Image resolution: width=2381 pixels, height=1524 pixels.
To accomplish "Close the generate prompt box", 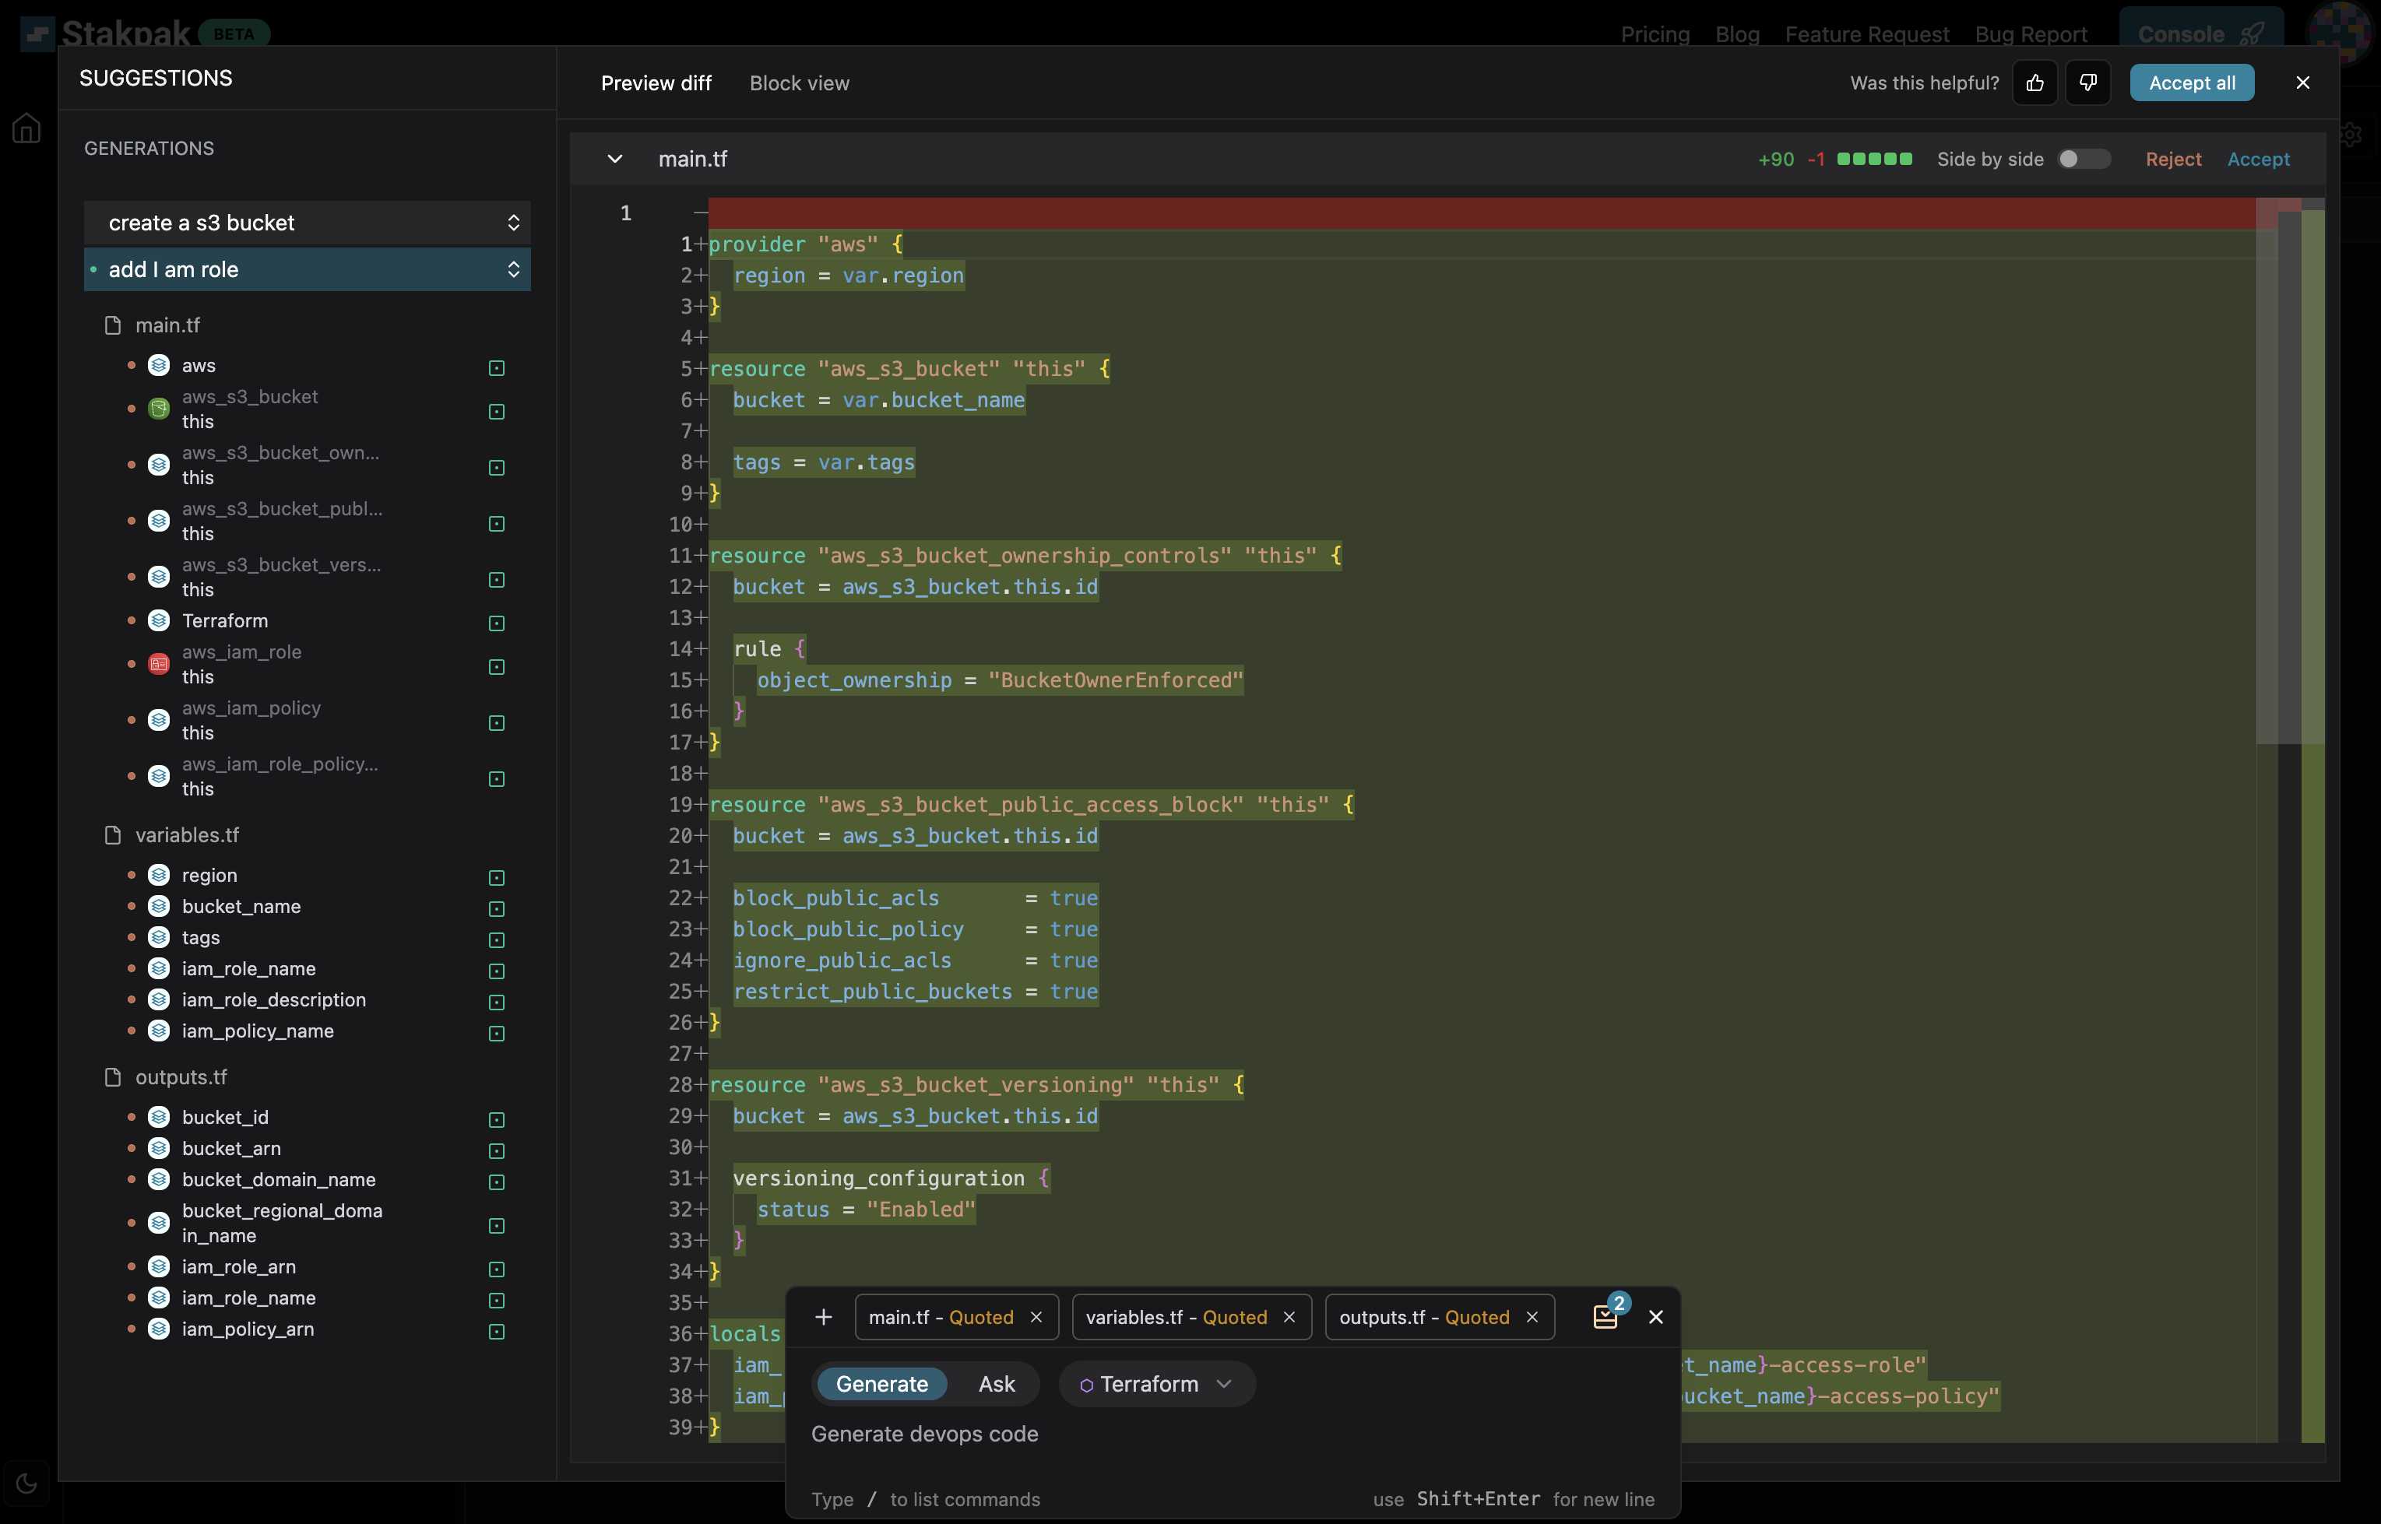I will click(x=1655, y=1317).
